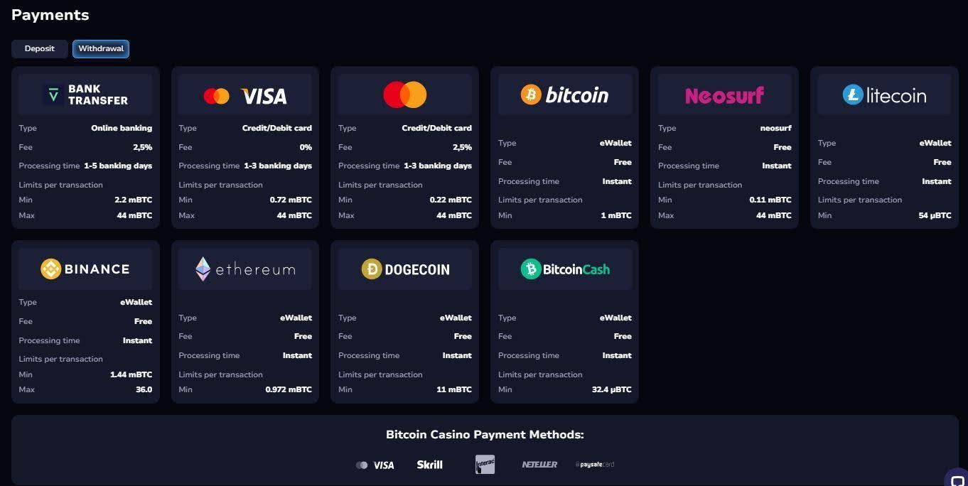Click the footer Visa logo
The width and height of the screenshot is (968, 486).
point(375,465)
